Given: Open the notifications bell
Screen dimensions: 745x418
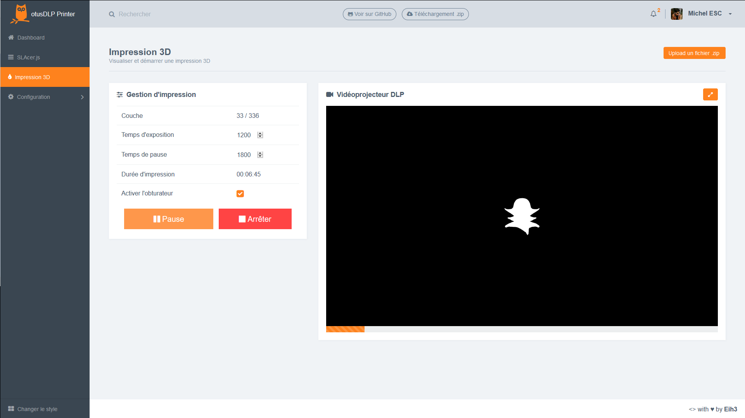Looking at the screenshot, I should [654, 14].
